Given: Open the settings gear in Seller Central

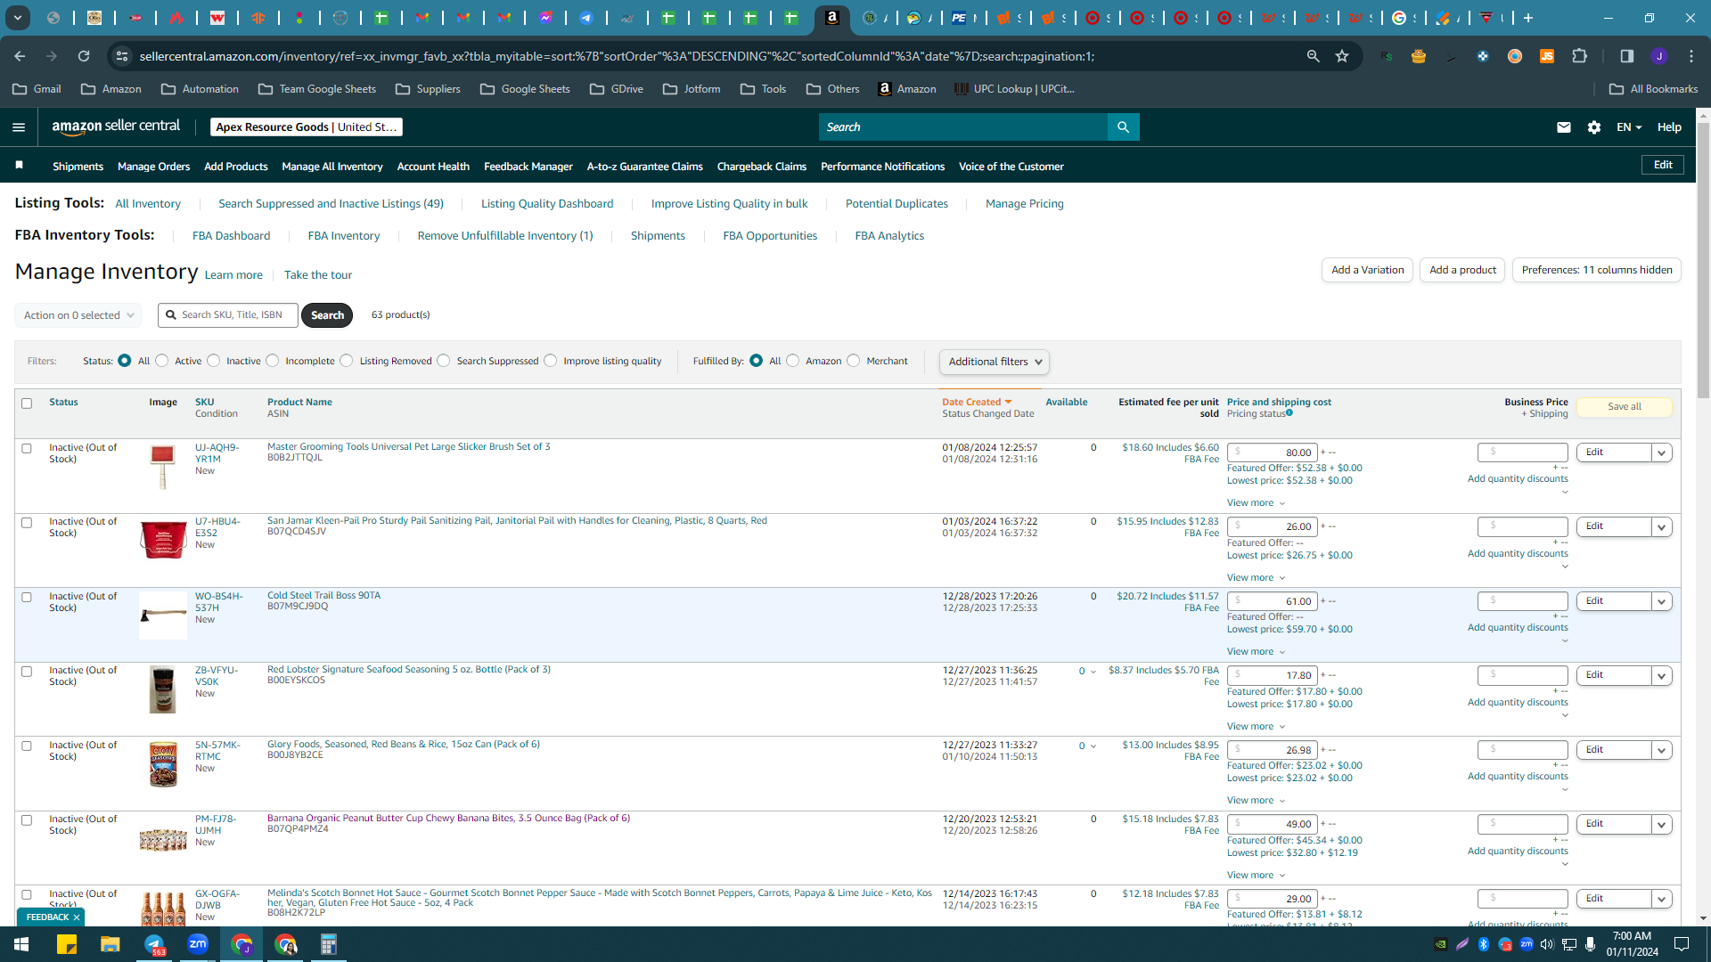Looking at the screenshot, I should [x=1594, y=127].
